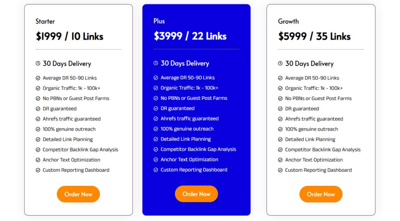Click Competitor Backlink Gap Analysis in Growth plan

[x=323, y=149]
